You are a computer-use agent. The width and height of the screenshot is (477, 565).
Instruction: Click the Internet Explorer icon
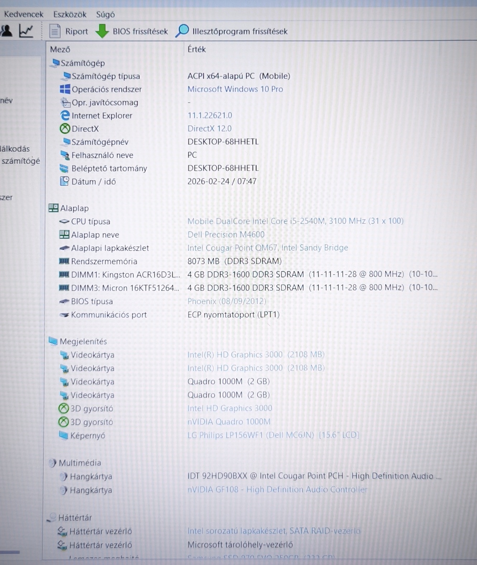click(65, 115)
